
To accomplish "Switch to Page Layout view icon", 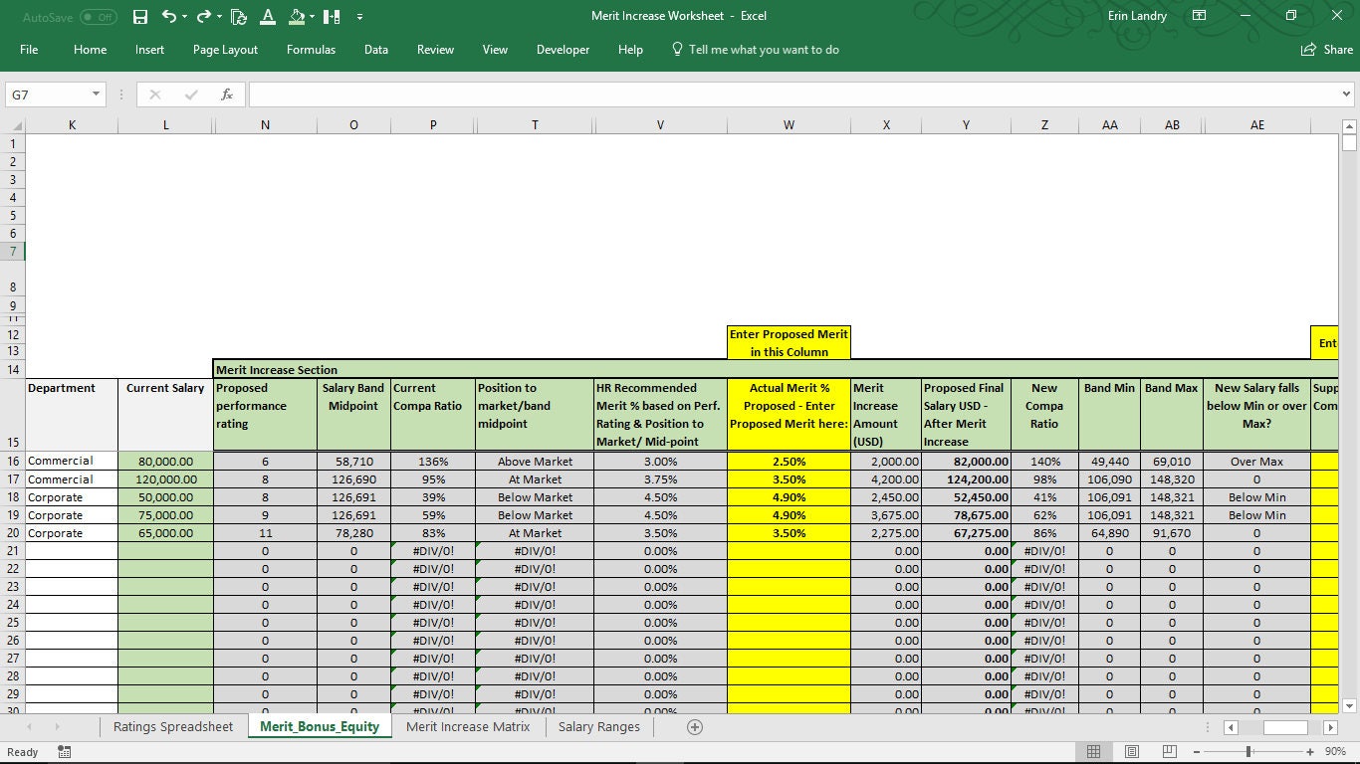I will click(x=1131, y=752).
